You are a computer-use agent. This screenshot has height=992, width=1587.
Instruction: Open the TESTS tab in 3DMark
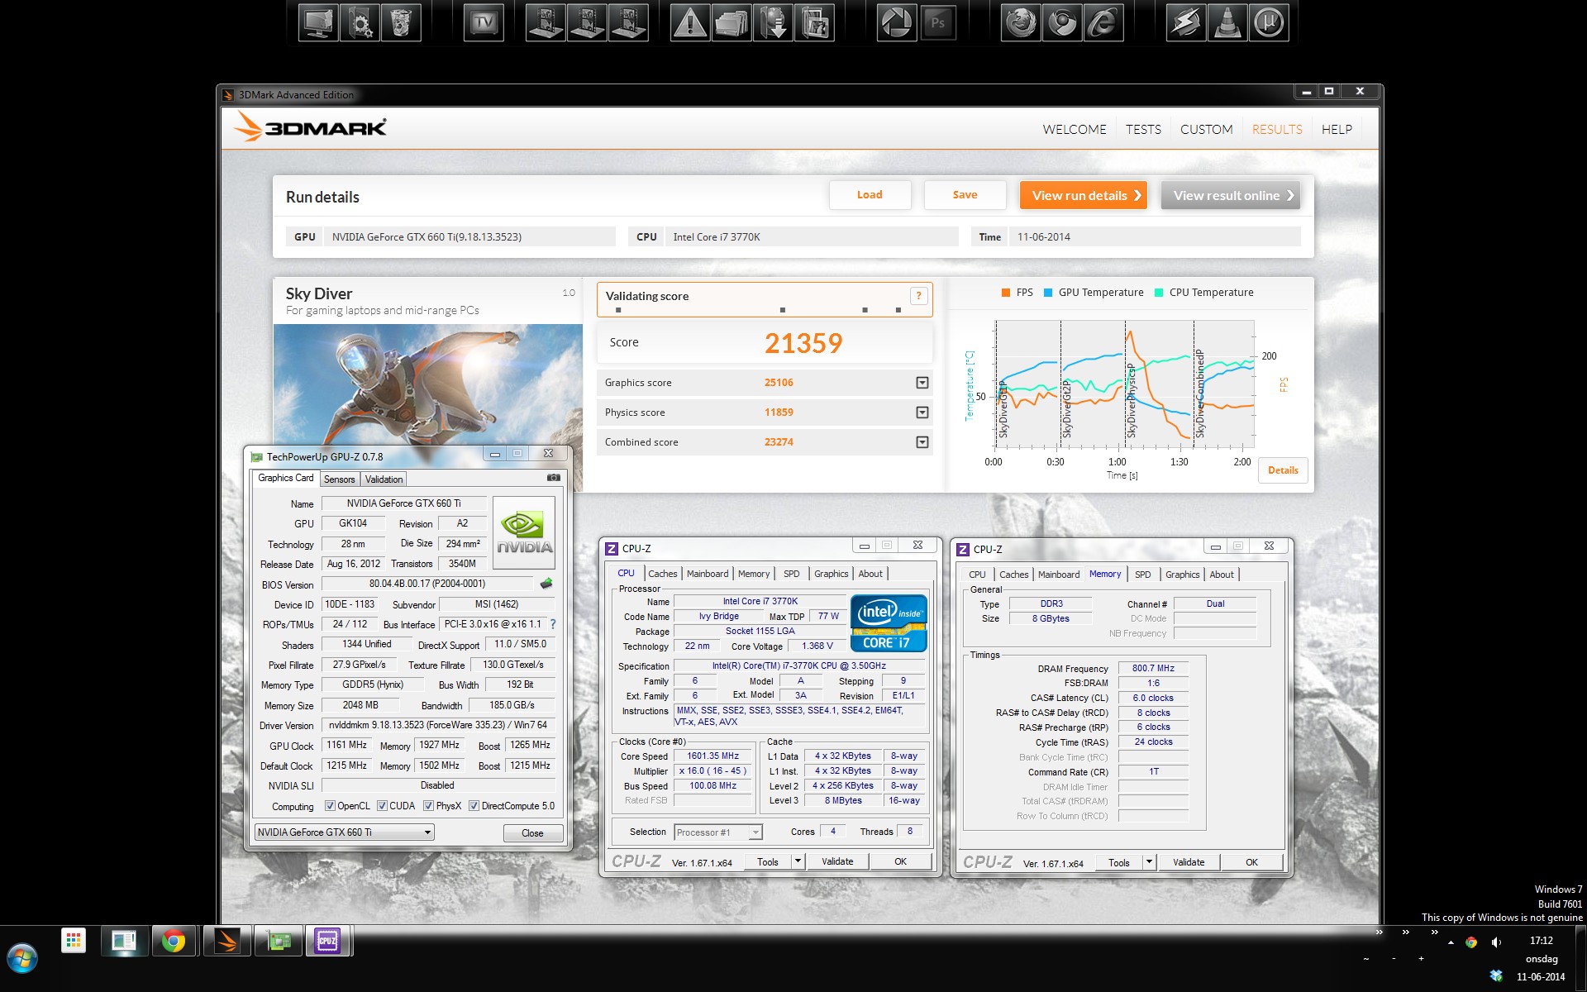(x=1143, y=130)
